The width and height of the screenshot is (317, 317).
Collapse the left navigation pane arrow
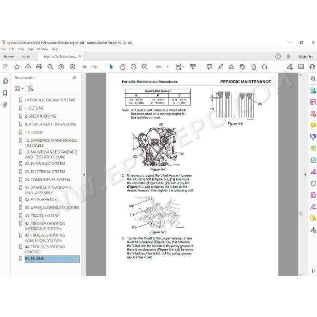[84, 175]
